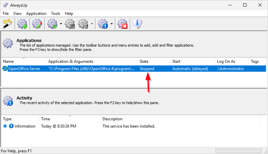Minimize the AlwaysUp window
This screenshot has height=154, width=268.
[230, 5]
